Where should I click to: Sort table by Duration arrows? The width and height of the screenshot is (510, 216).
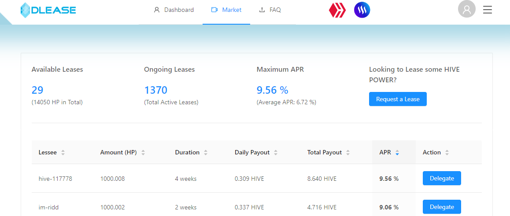206,152
